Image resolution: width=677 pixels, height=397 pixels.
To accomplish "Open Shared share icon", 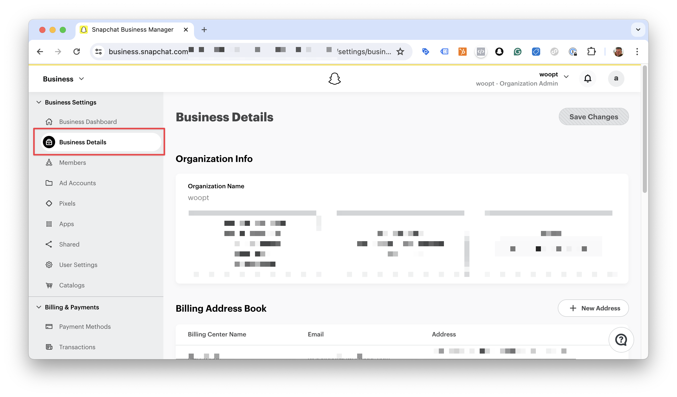I will coord(49,244).
